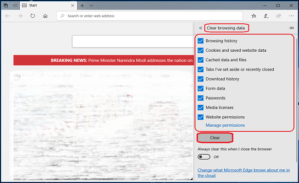Click the Search or enter web address bar
299x183 pixels.
(x=149, y=16)
